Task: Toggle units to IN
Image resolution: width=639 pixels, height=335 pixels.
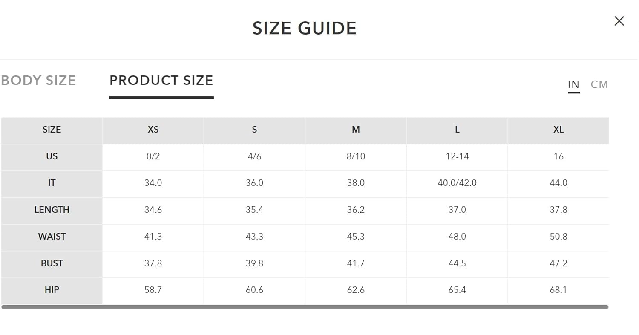Action: click(x=573, y=84)
